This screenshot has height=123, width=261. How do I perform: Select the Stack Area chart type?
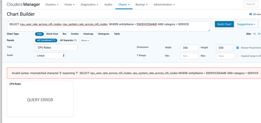point(52,34)
